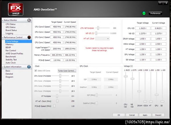The width and height of the screenshot is (171, 125).
Task: Open the Logging page
Action: (x=9, y=33)
